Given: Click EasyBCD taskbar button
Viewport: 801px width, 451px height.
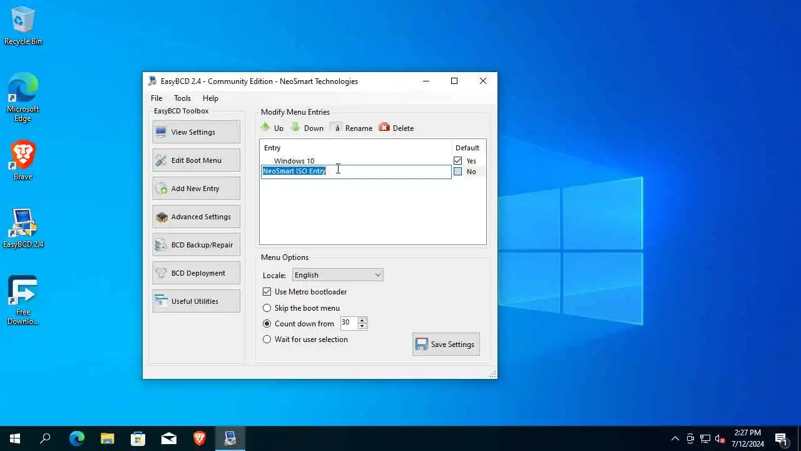Looking at the screenshot, I should (230, 438).
